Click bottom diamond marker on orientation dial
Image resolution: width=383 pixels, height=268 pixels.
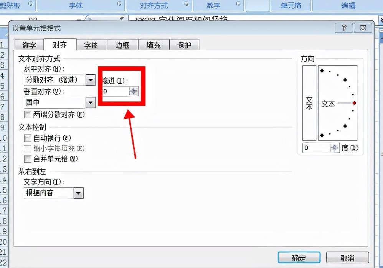(x=322, y=135)
